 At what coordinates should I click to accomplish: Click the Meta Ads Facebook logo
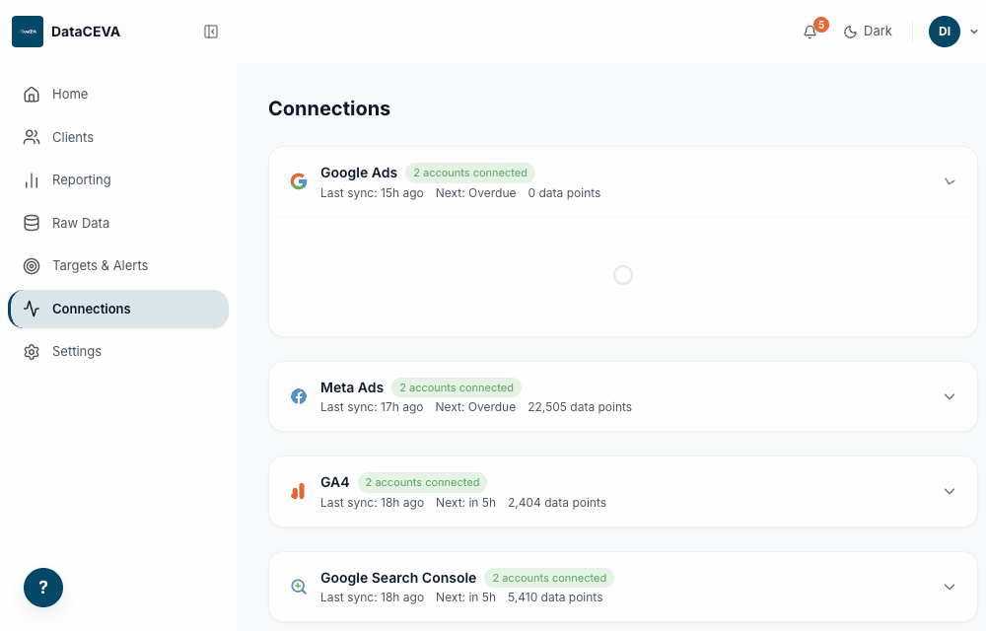[x=299, y=396]
